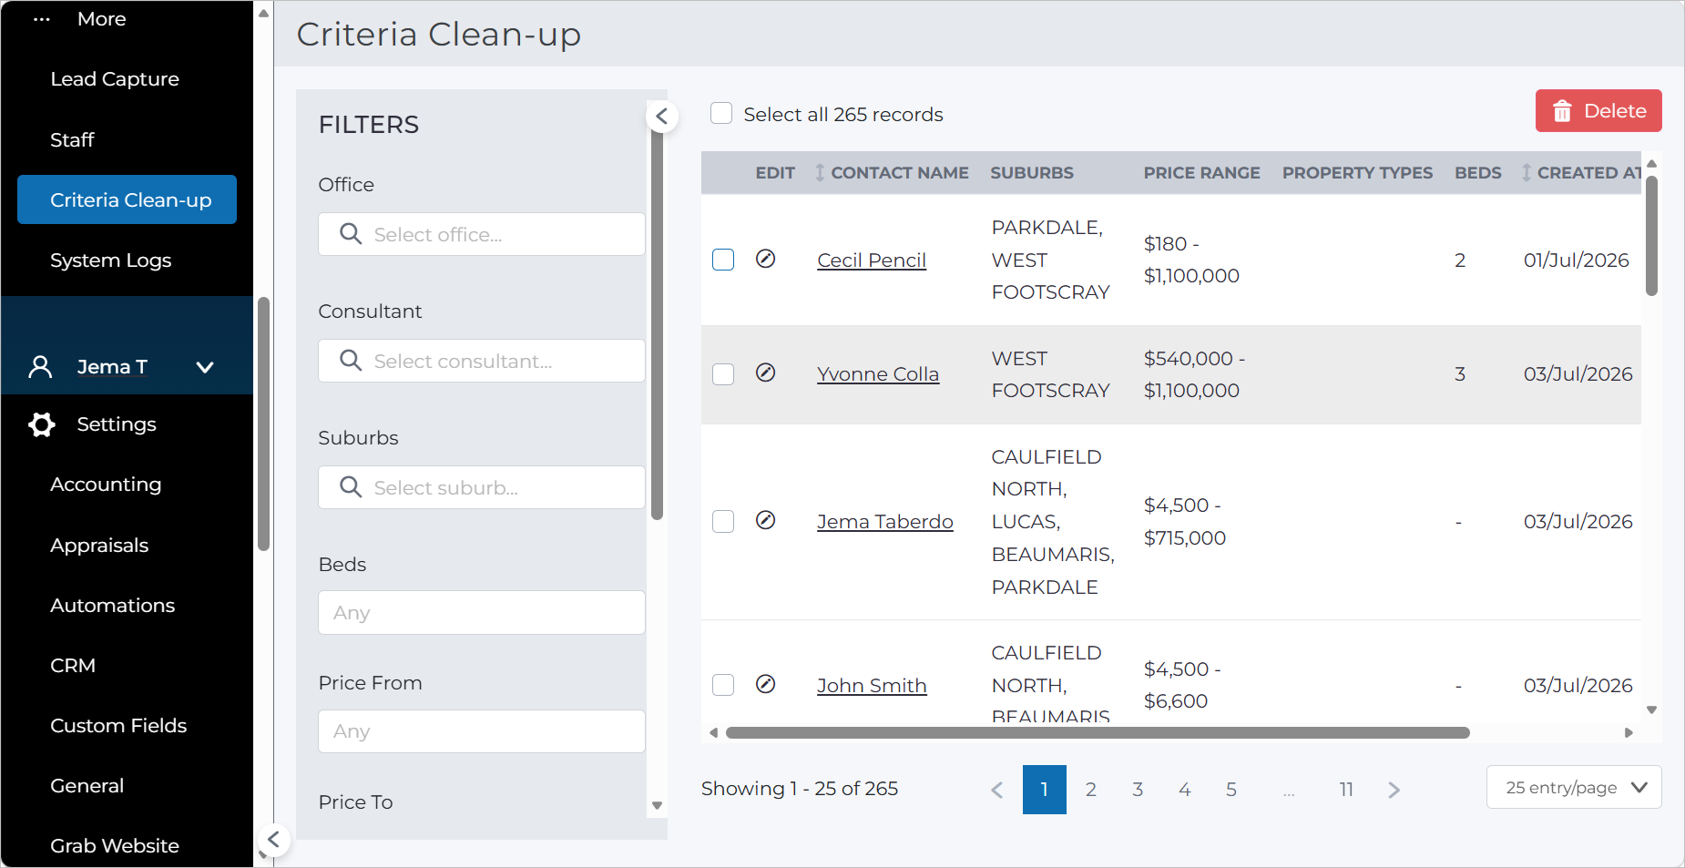The height and width of the screenshot is (868, 1685).
Task: Expand the Jema T user menu chevron
Action: click(x=205, y=367)
